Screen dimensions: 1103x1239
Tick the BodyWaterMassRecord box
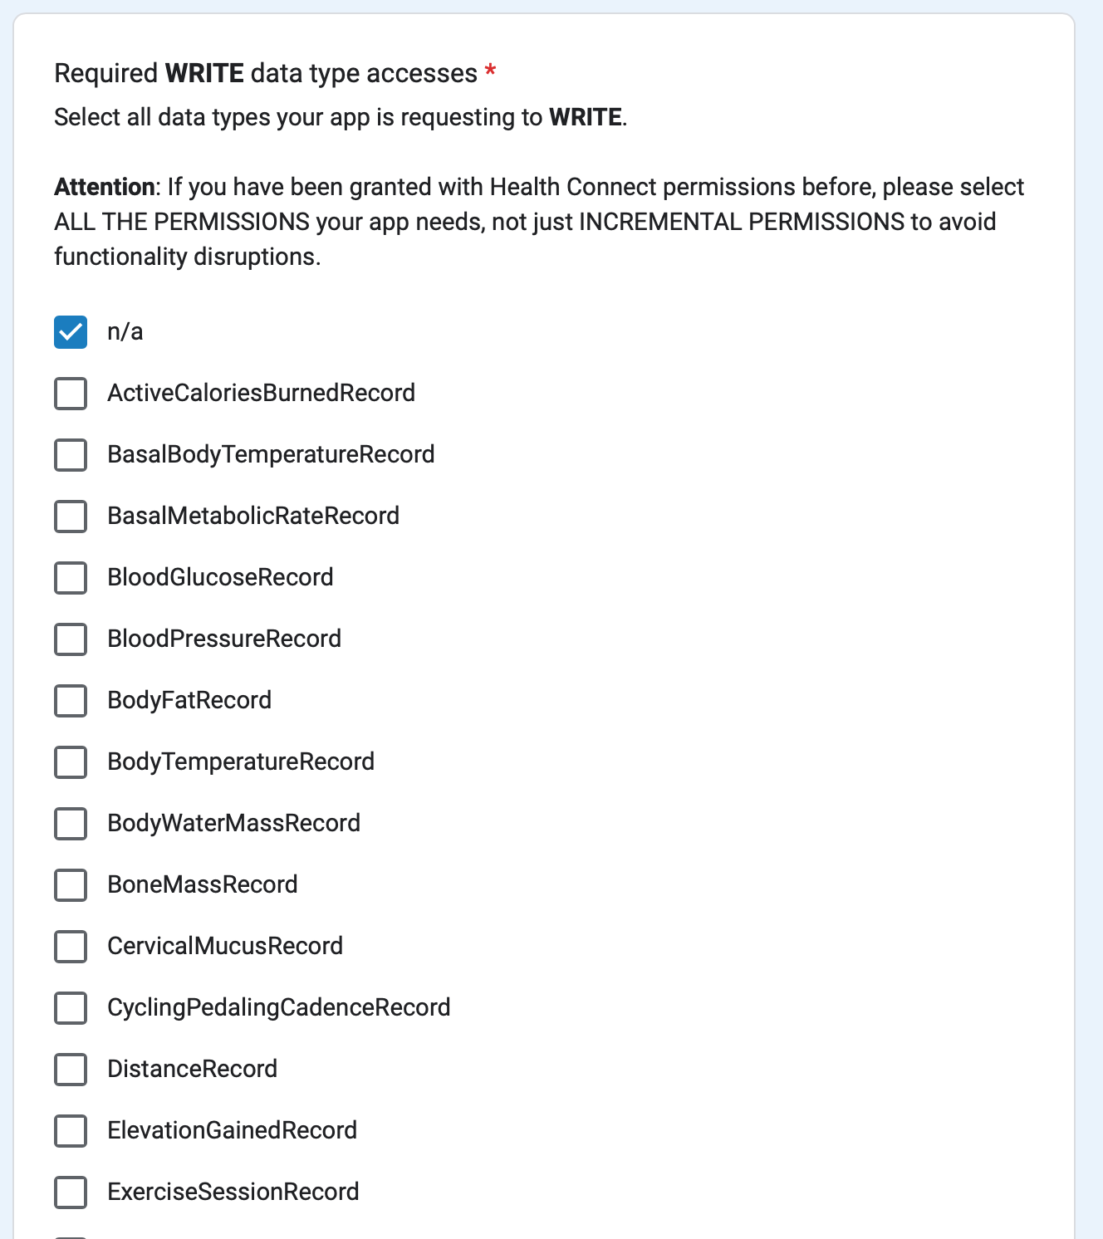tap(71, 824)
